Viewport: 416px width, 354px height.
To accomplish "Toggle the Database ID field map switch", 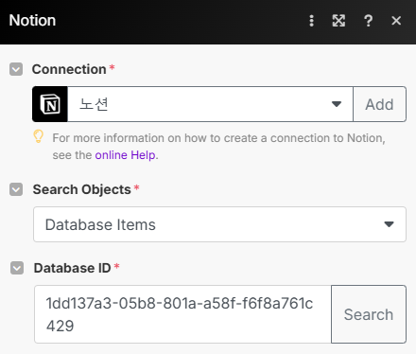I will pyautogui.click(x=17, y=268).
